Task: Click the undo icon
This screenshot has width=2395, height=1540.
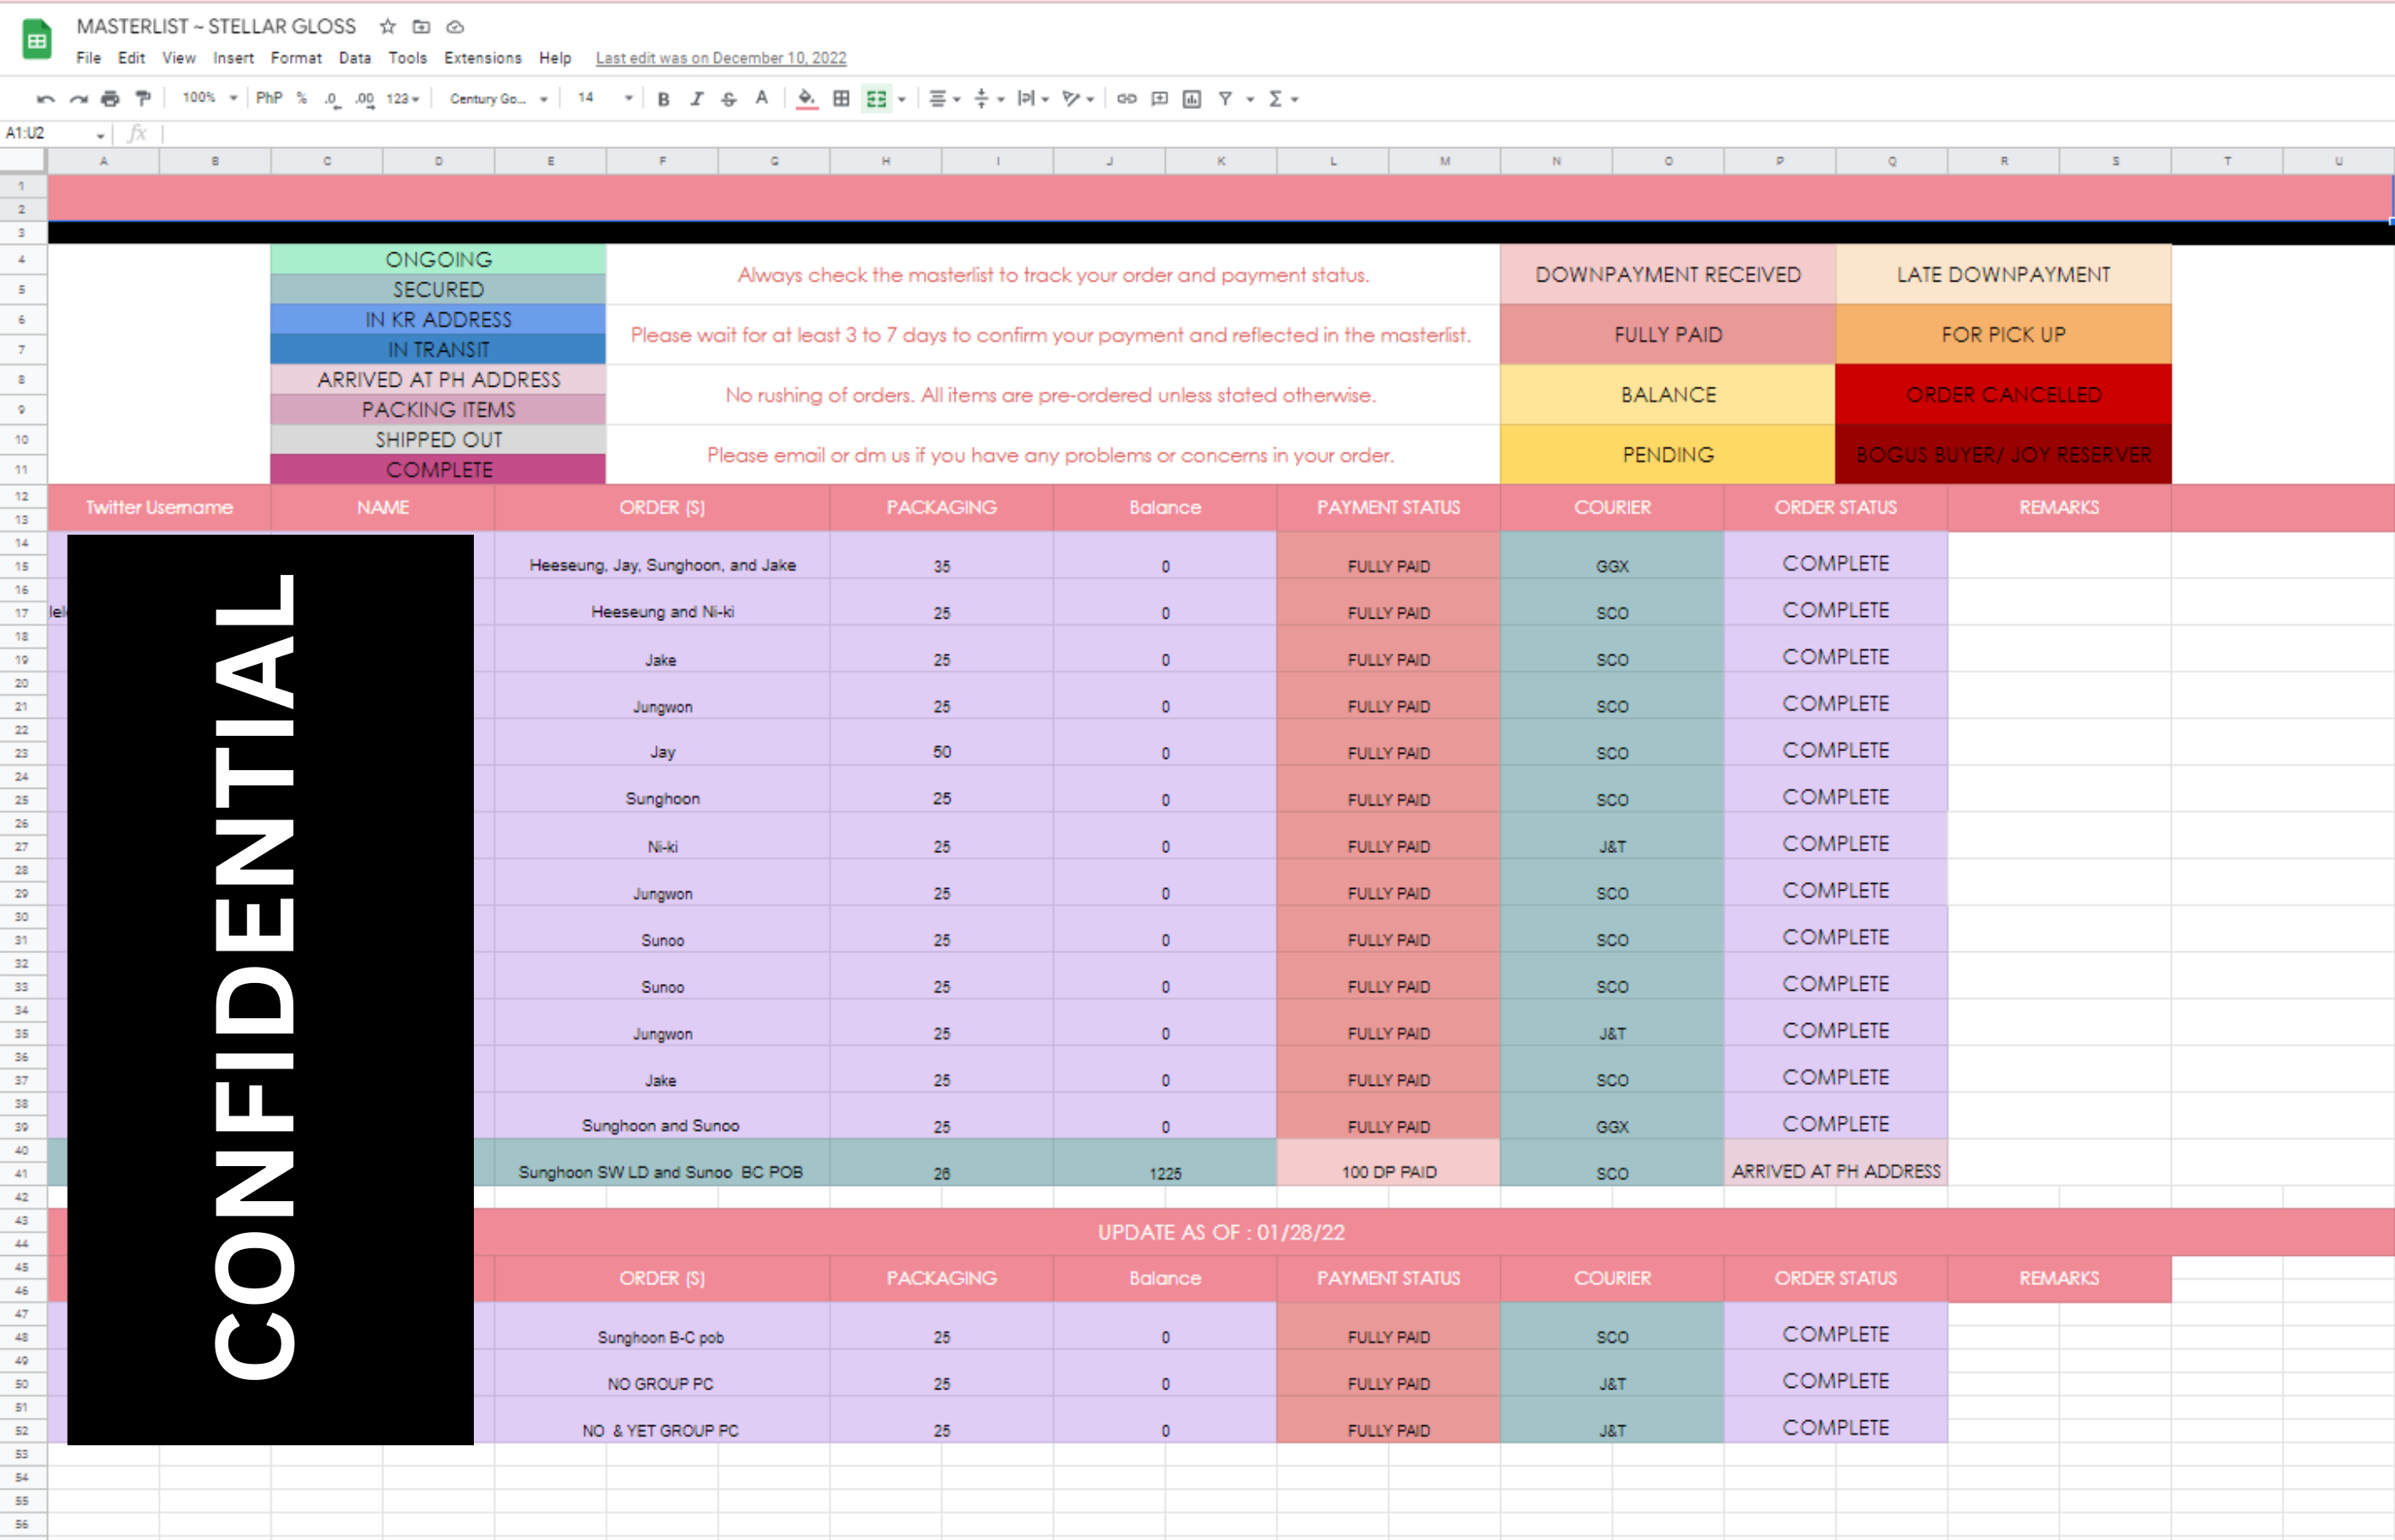Action: (45, 98)
